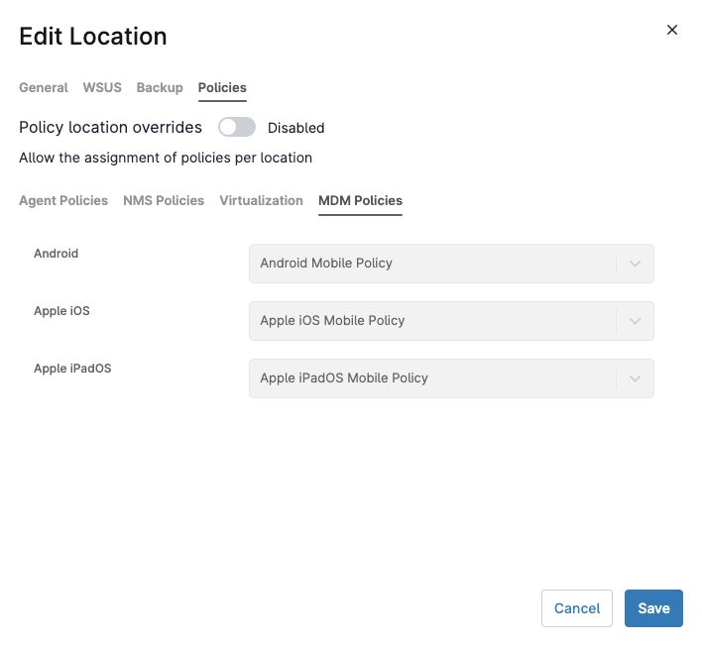Image resolution: width=702 pixels, height=646 pixels.
Task: Open the Android Mobile Policy dropdown field
Action: tap(432, 264)
